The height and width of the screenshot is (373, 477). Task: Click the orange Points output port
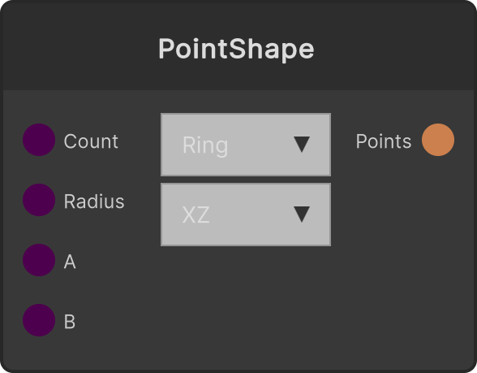[x=438, y=140]
